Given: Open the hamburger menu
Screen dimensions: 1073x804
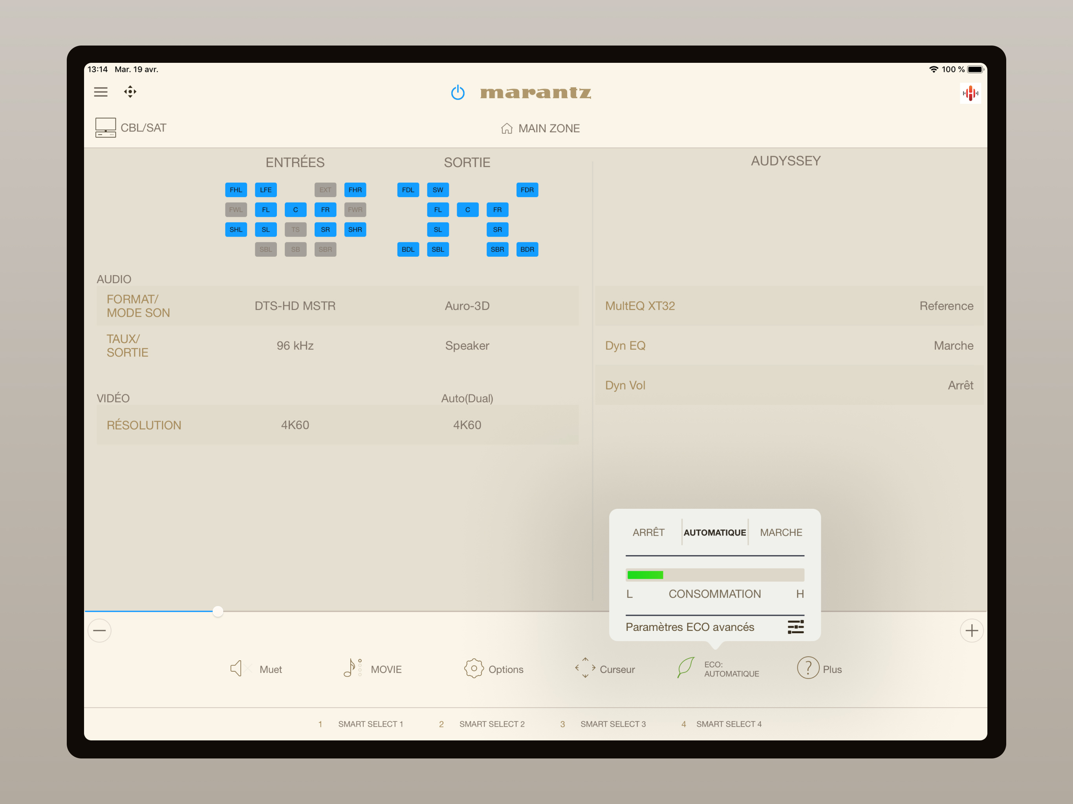Looking at the screenshot, I should pyautogui.click(x=101, y=91).
